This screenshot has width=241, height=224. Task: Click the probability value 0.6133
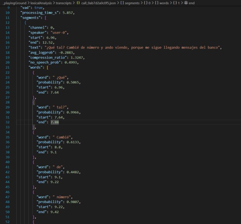pyautogui.click(x=73, y=142)
